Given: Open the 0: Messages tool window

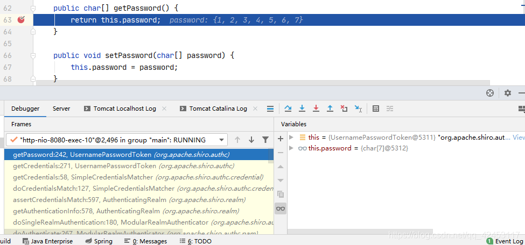Looking at the screenshot, I should [x=145, y=241].
